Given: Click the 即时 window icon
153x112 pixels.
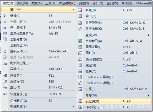Looking at the screenshot, I should point(80,53).
